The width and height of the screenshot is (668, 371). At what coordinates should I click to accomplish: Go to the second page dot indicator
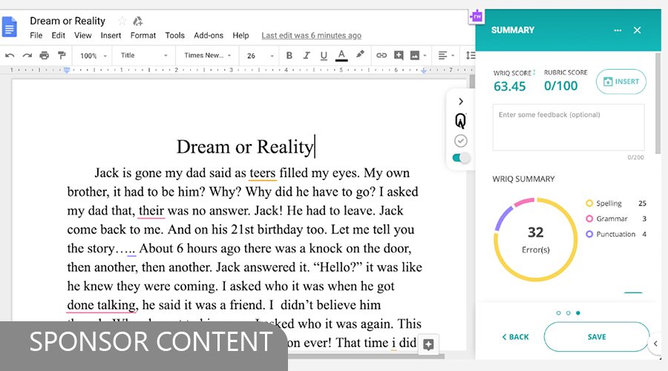coord(569,313)
